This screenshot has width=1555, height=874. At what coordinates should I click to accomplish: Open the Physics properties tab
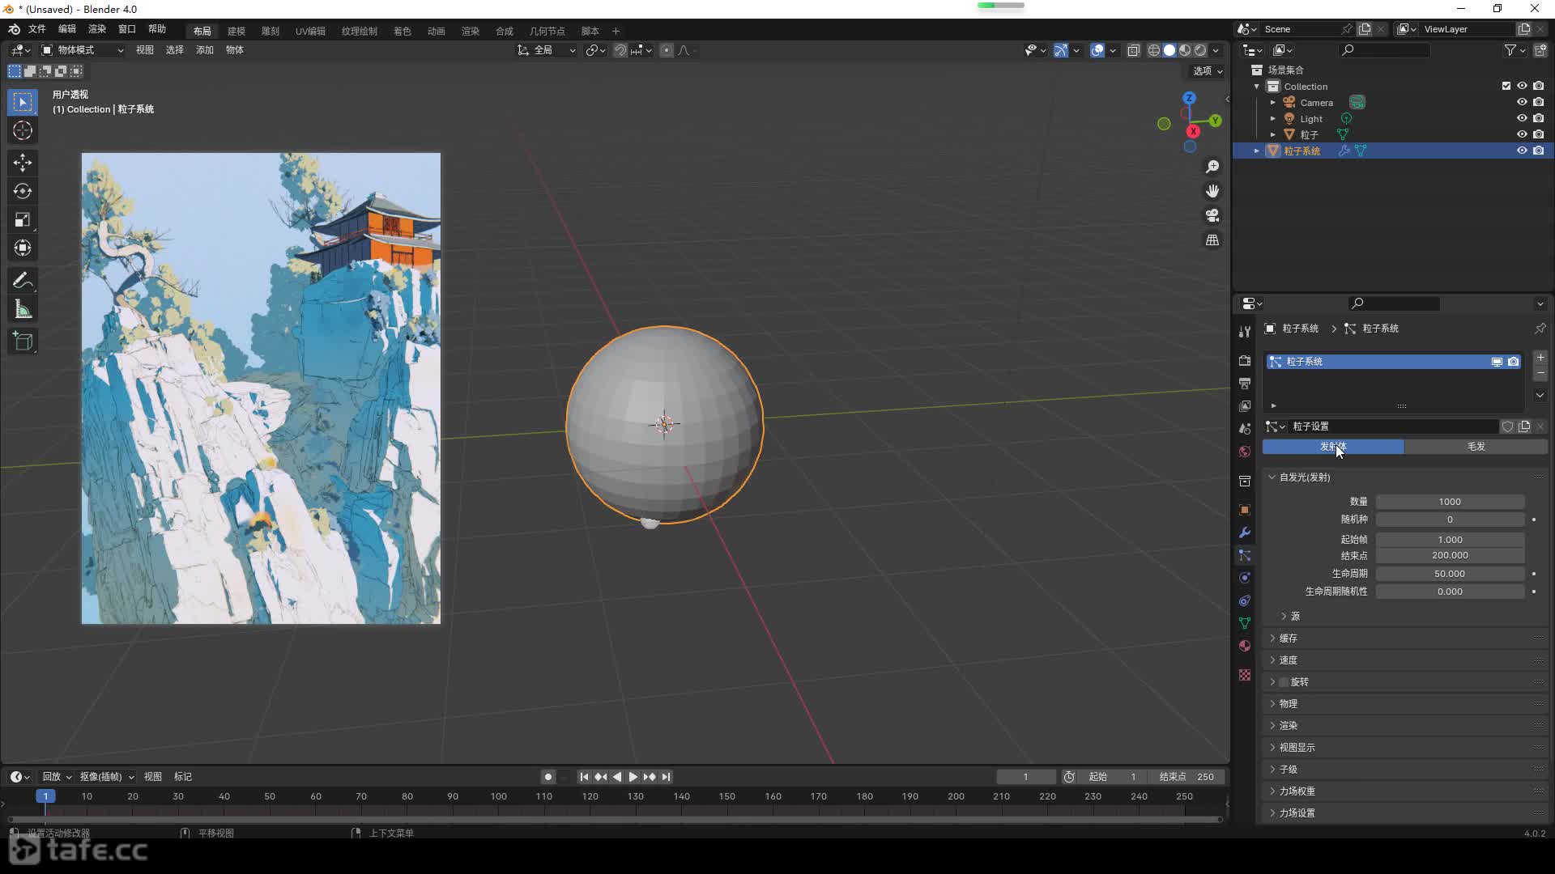click(x=1245, y=578)
